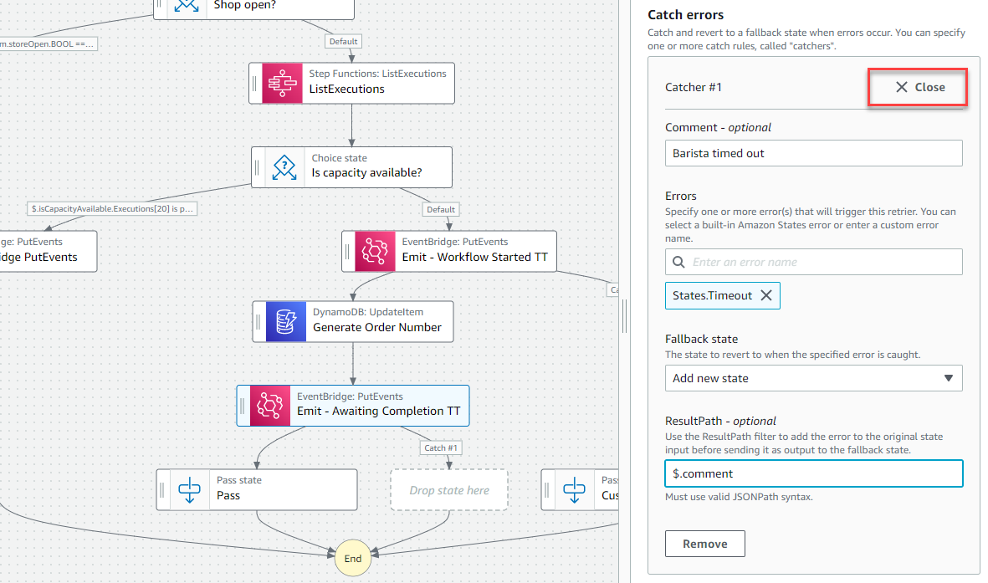988x583 pixels.
Task: Click the storeOpen.BOOL rule label
Action: (48, 44)
